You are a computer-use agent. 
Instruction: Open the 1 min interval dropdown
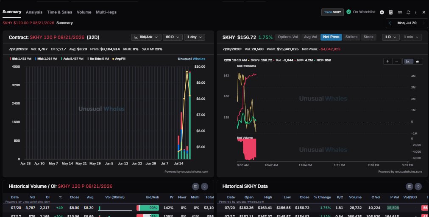(x=411, y=37)
